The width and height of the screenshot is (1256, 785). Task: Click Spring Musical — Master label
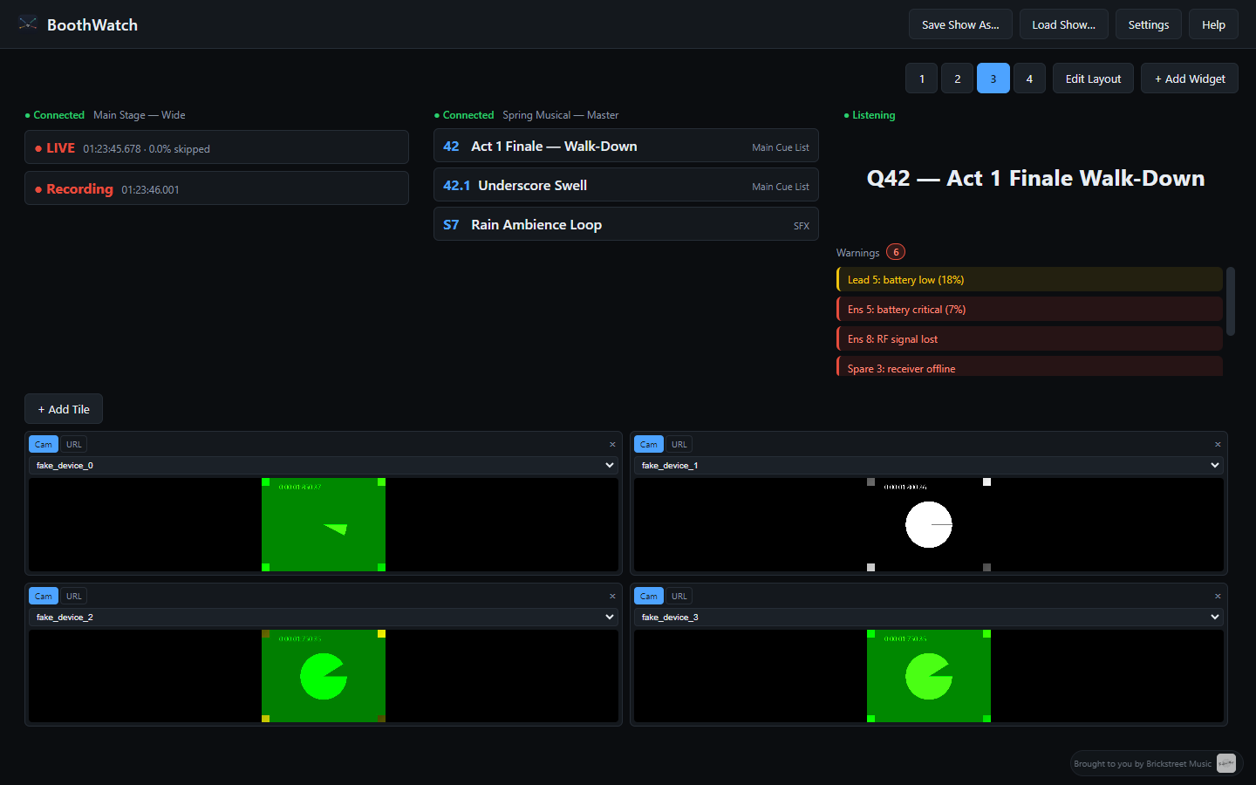tap(560, 115)
